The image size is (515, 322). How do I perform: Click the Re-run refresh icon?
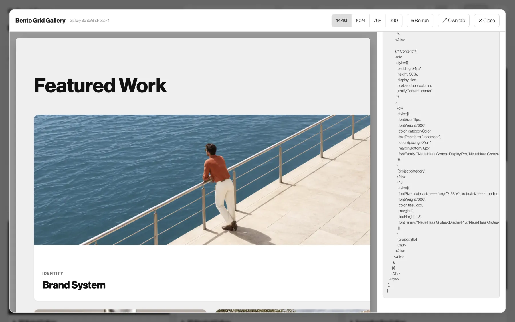(413, 21)
